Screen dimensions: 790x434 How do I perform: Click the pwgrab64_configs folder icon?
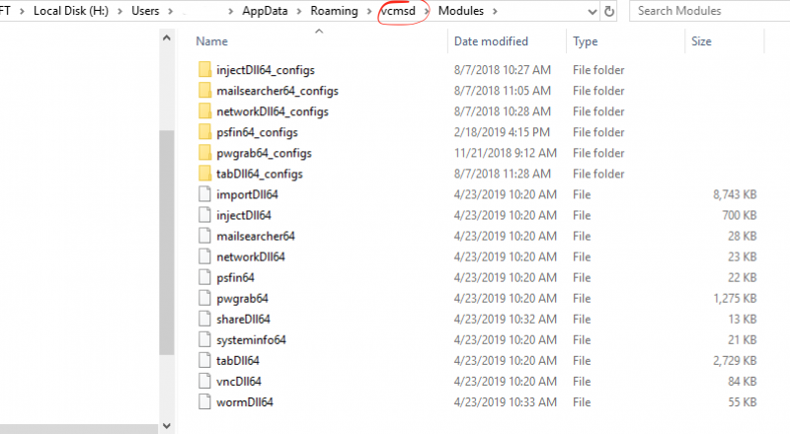click(204, 153)
